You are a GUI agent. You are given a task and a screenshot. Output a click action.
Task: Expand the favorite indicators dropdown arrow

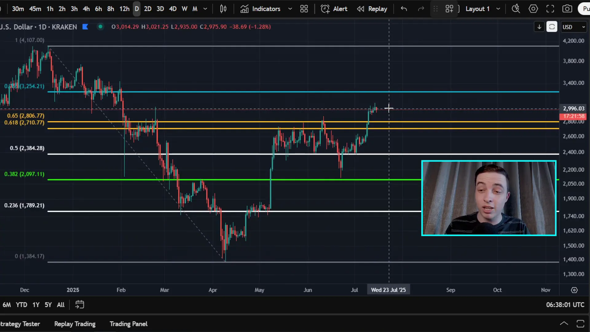[290, 9]
